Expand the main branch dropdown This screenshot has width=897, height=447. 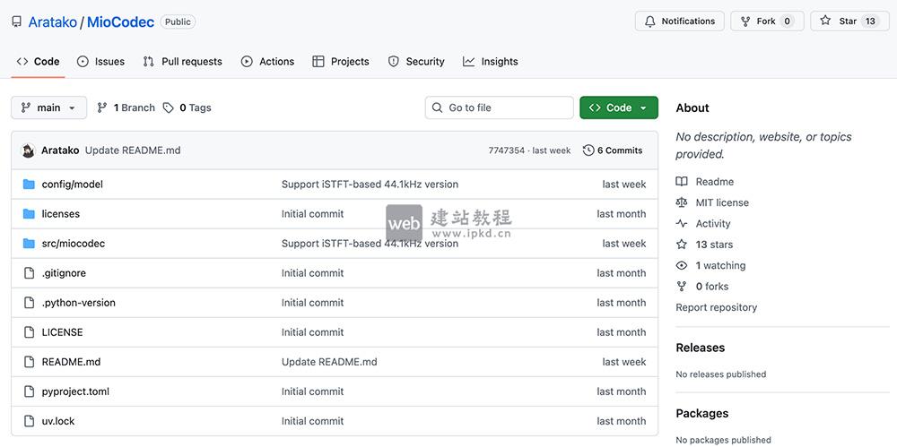click(48, 107)
